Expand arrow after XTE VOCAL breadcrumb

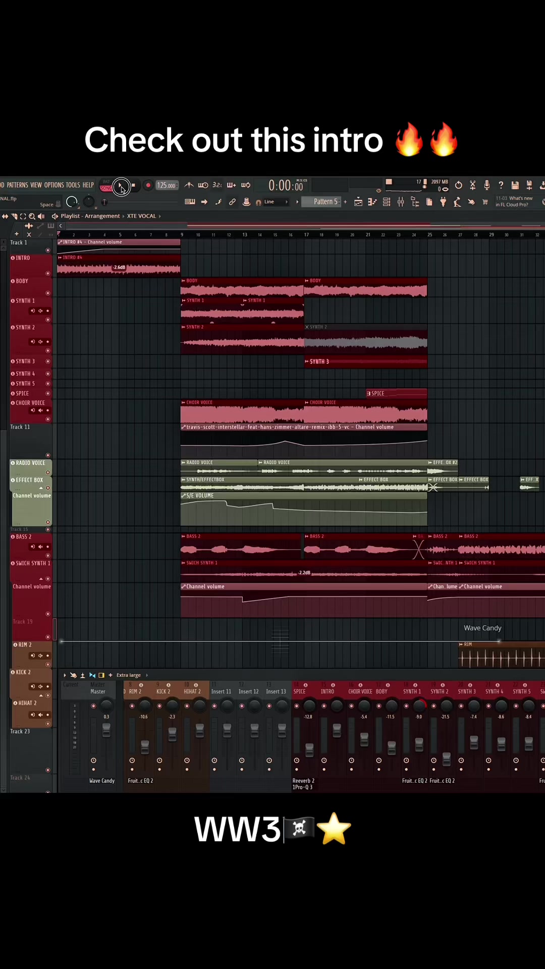(x=160, y=216)
